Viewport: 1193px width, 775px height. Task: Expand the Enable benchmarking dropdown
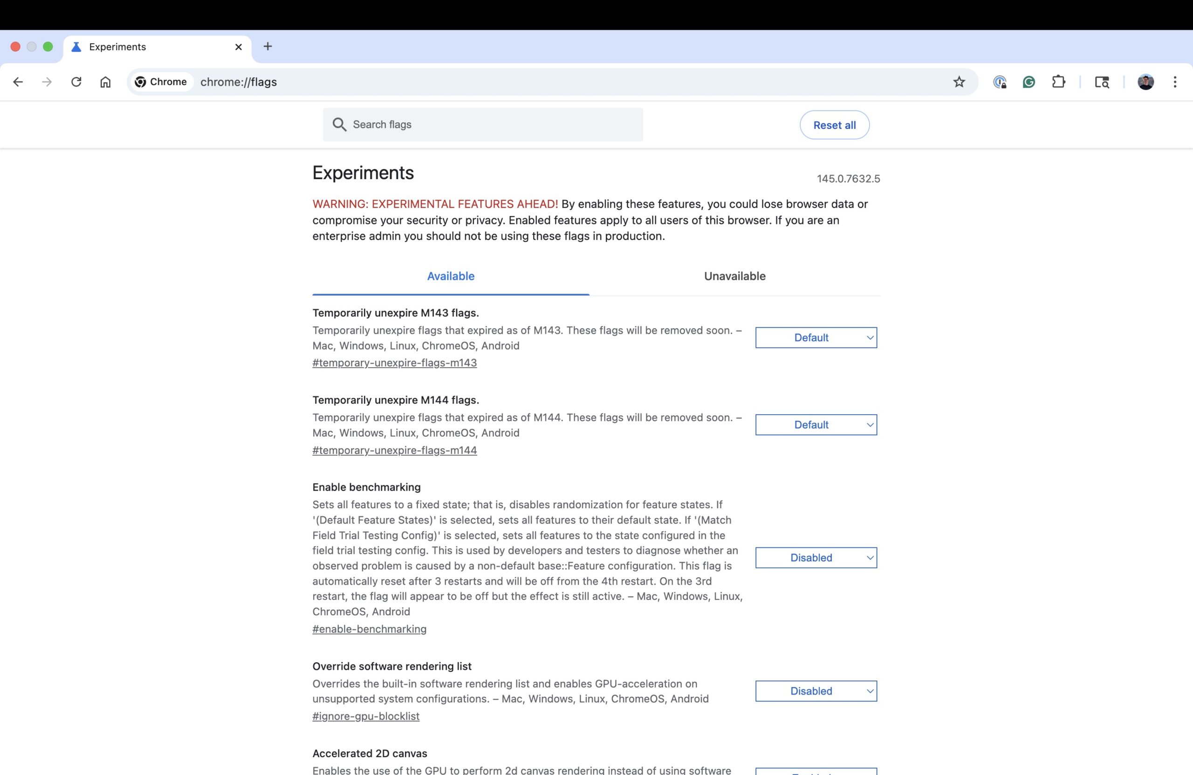pos(816,558)
